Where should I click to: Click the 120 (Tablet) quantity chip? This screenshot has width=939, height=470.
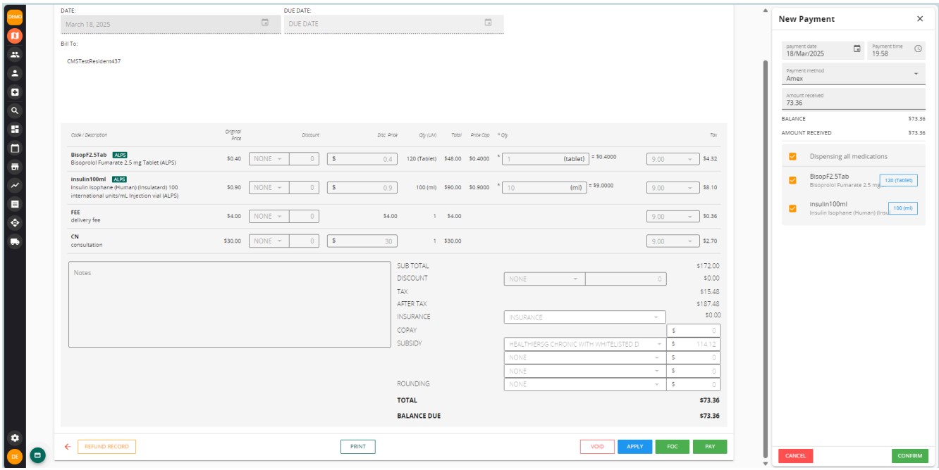(x=898, y=180)
